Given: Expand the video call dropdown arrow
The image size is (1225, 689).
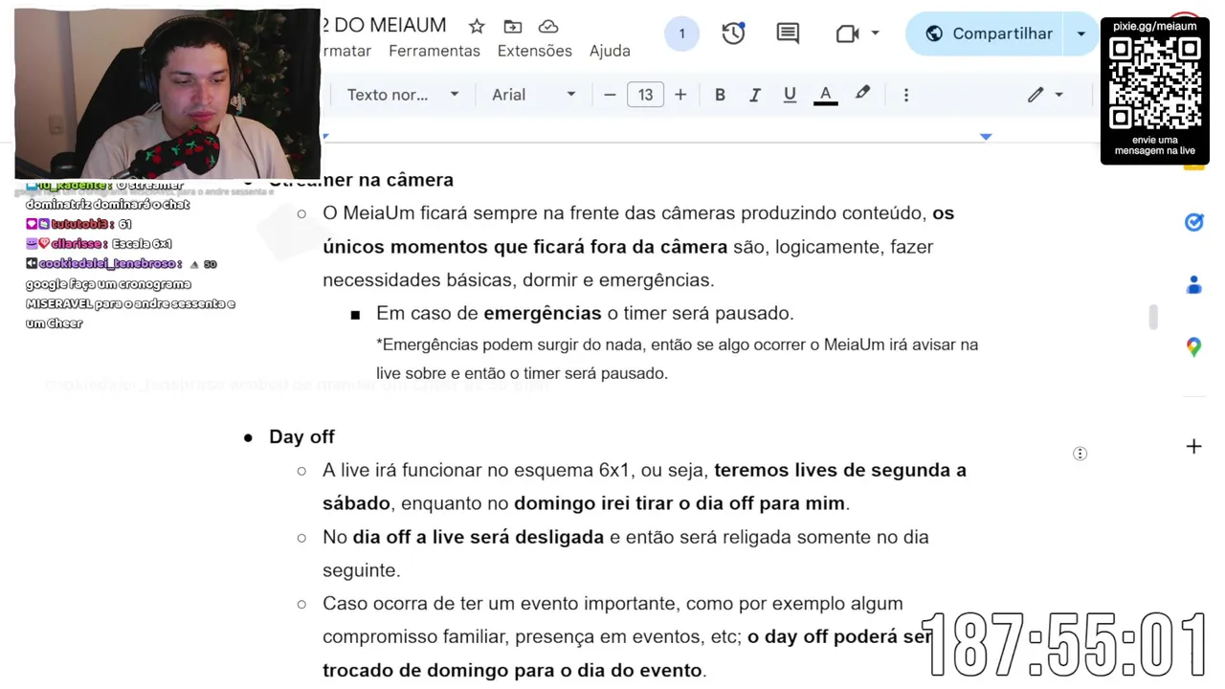Looking at the screenshot, I should pyautogui.click(x=875, y=33).
